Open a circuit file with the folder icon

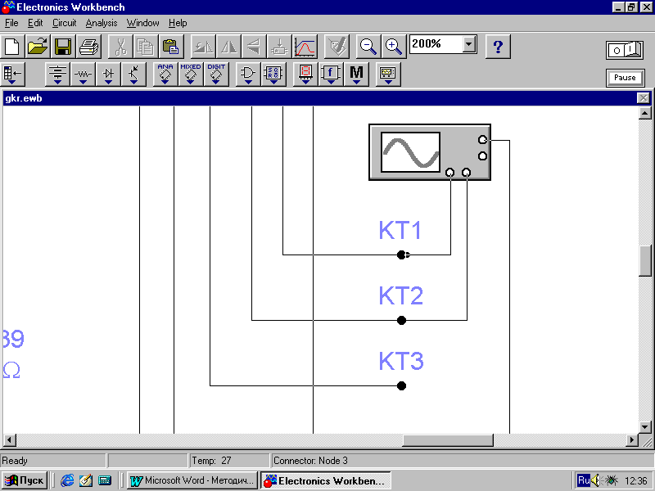coord(38,47)
